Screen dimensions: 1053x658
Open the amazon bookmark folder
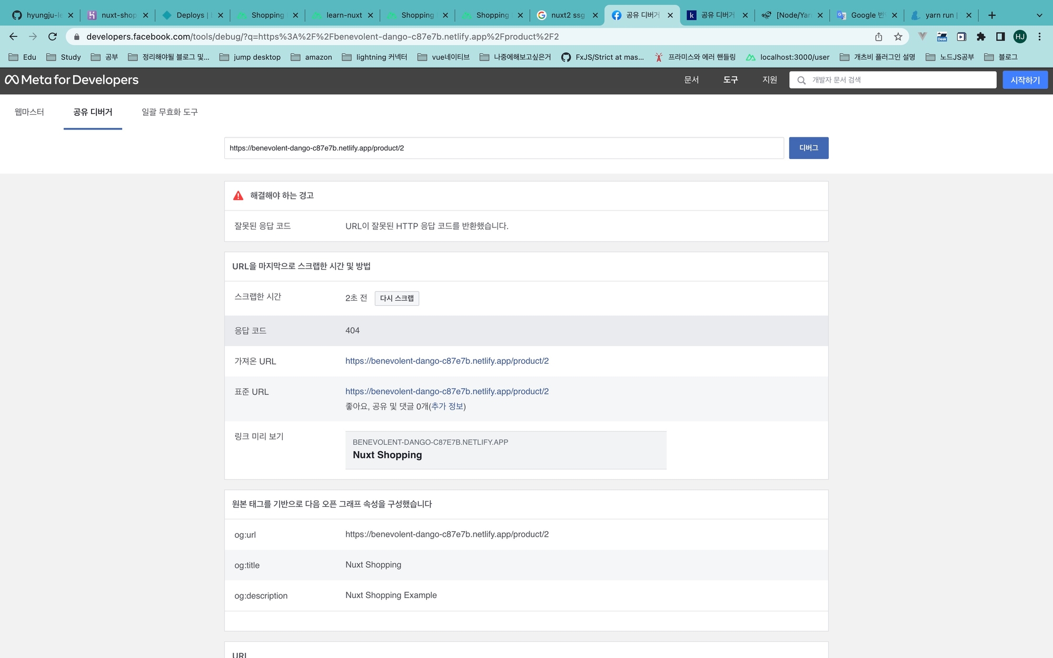click(x=311, y=57)
